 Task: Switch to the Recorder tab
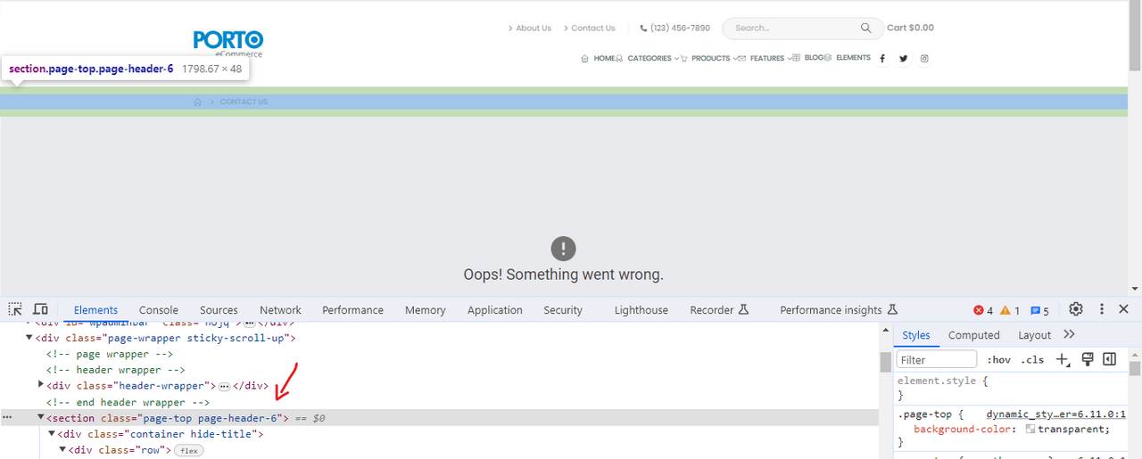(x=719, y=310)
